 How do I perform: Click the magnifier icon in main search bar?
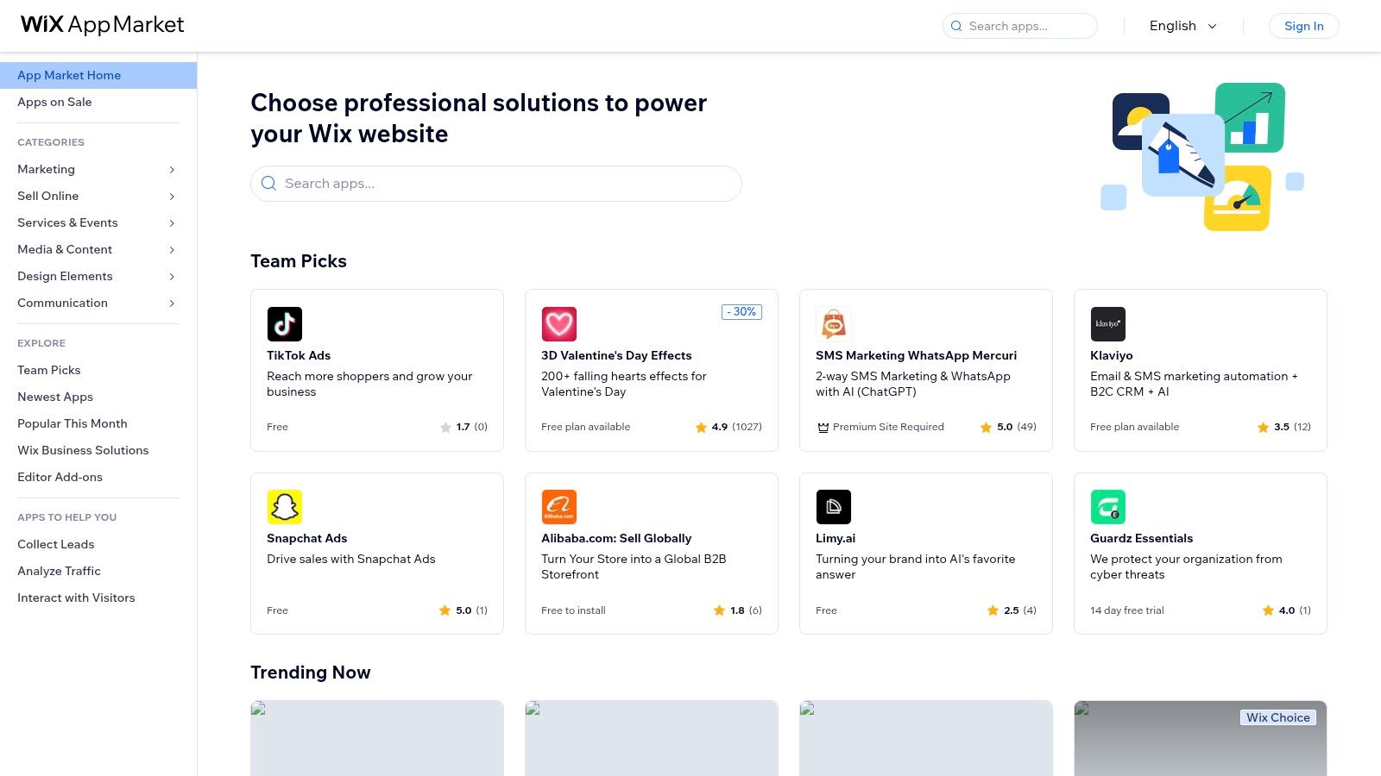pyautogui.click(x=268, y=184)
